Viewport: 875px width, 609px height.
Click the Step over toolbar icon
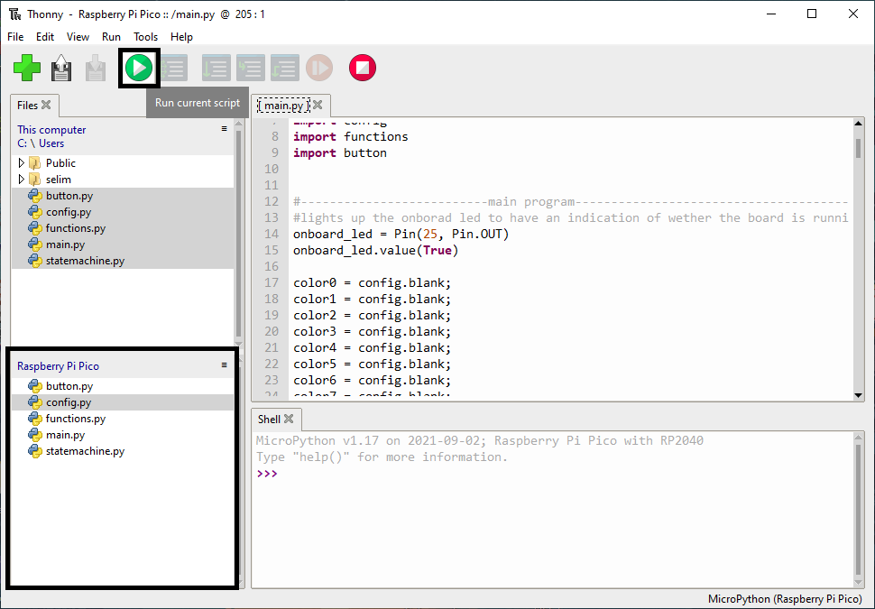(x=216, y=68)
